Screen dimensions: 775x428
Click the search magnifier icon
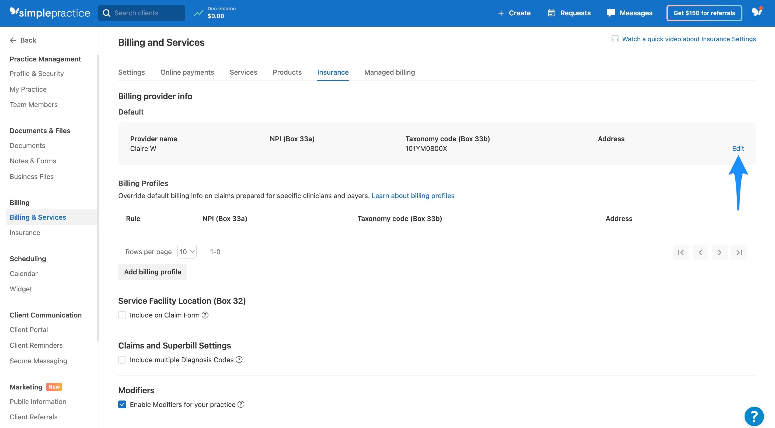pos(107,13)
